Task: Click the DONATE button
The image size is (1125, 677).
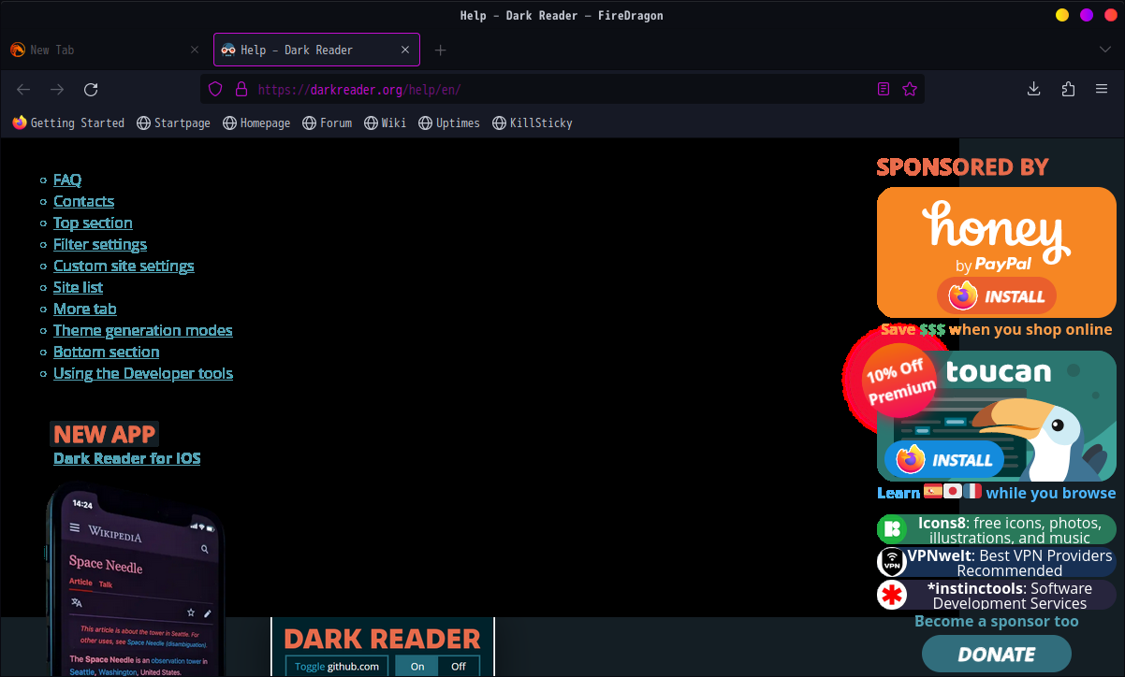Action: tap(997, 655)
